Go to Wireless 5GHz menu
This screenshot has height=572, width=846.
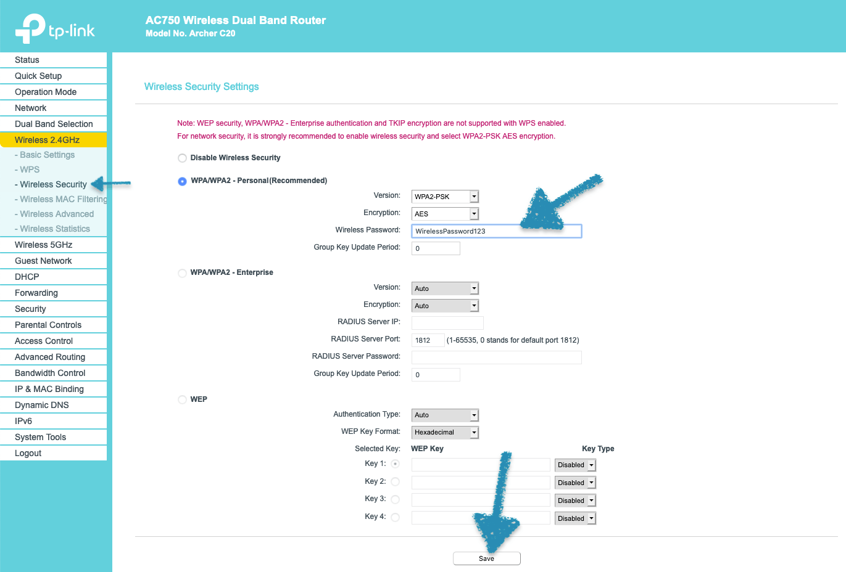click(x=44, y=245)
